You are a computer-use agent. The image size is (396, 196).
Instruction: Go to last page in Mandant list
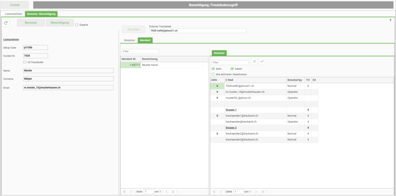coord(173,192)
